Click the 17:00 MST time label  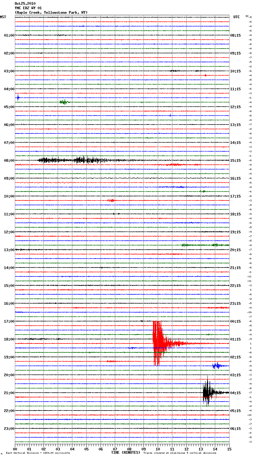pos(9,321)
